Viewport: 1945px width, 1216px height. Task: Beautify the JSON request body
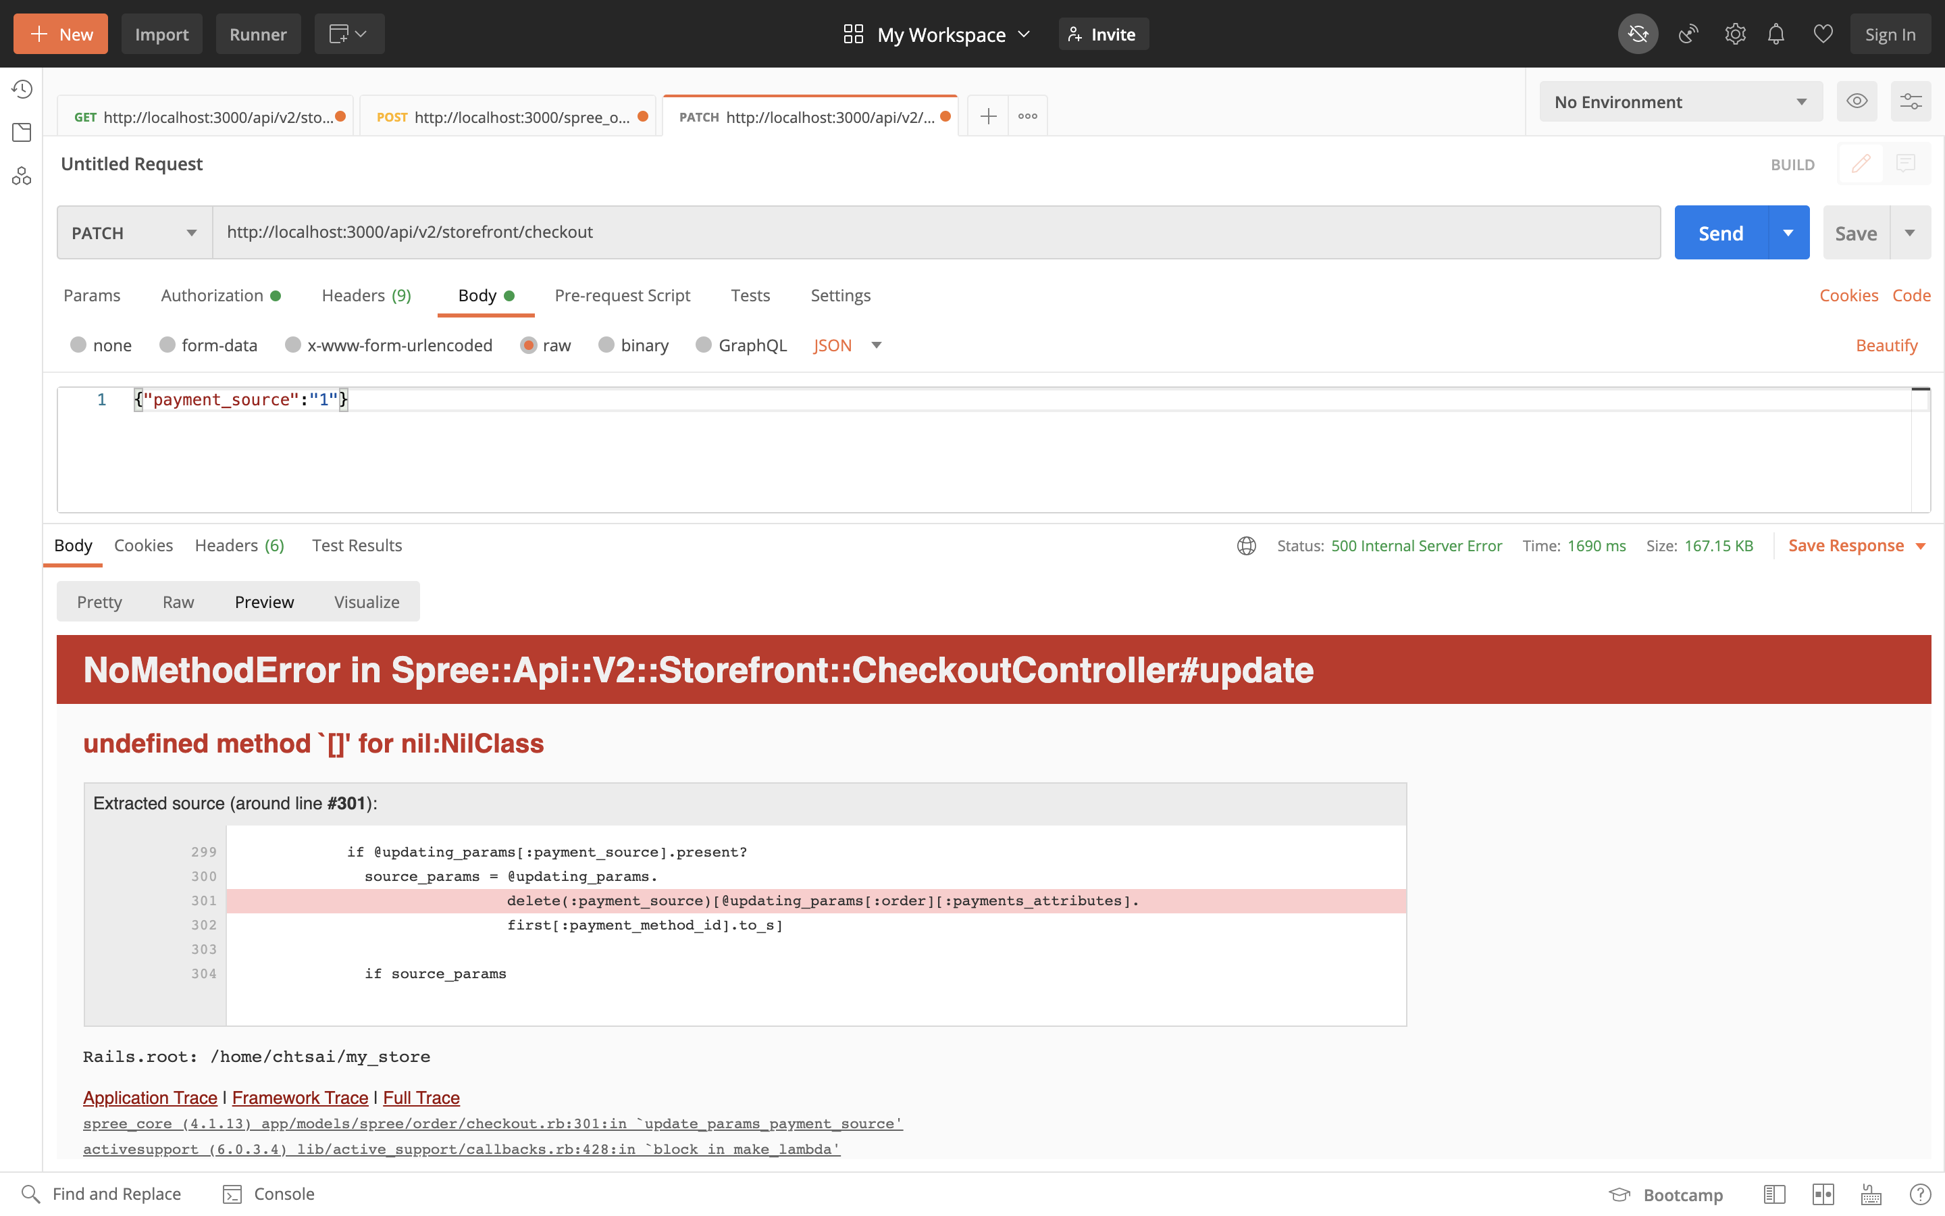coord(1886,345)
